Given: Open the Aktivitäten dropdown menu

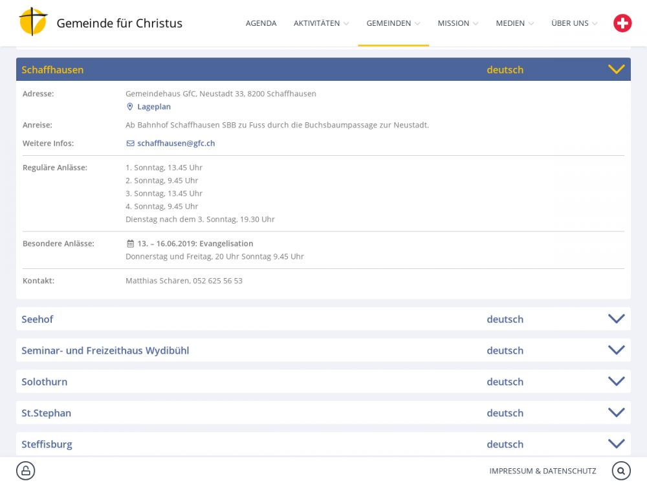Looking at the screenshot, I should point(321,23).
